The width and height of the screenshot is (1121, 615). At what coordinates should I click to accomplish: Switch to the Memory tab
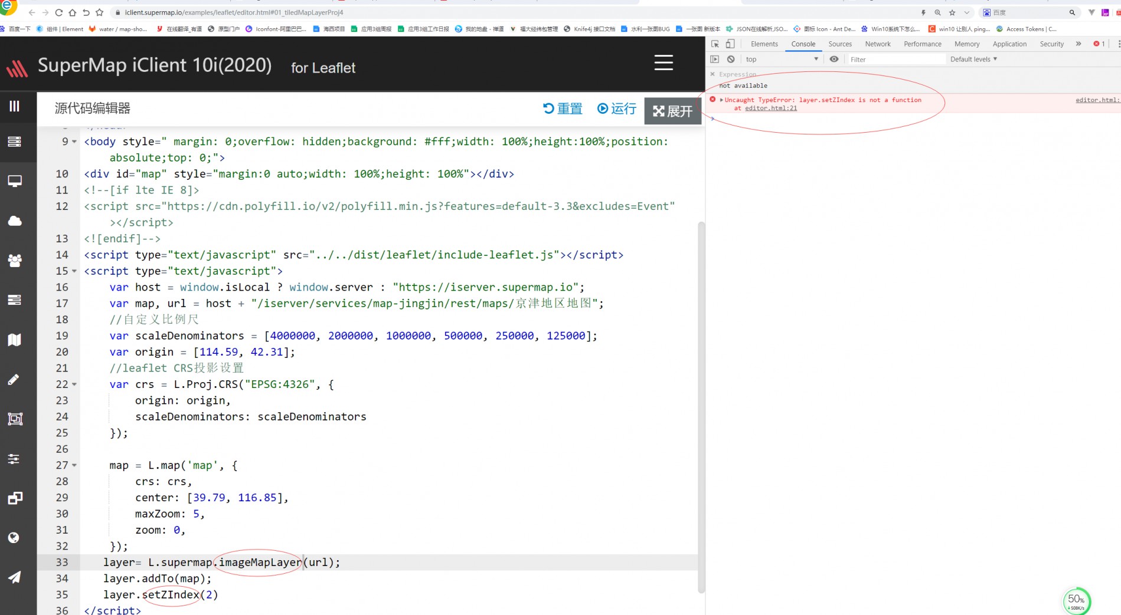[967, 44]
